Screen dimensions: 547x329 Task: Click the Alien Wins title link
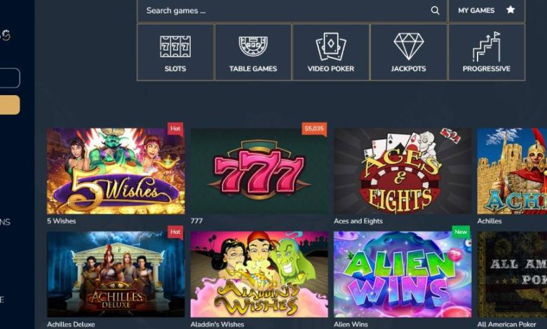point(351,324)
